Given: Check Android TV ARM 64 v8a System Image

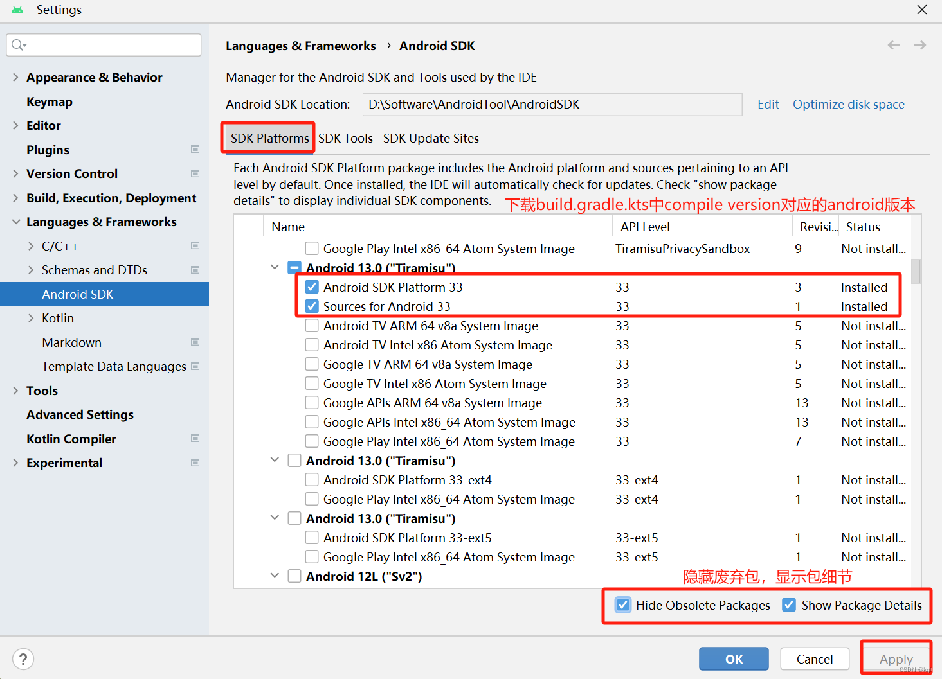Looking at the screenshot, I should tap(312, 325).
